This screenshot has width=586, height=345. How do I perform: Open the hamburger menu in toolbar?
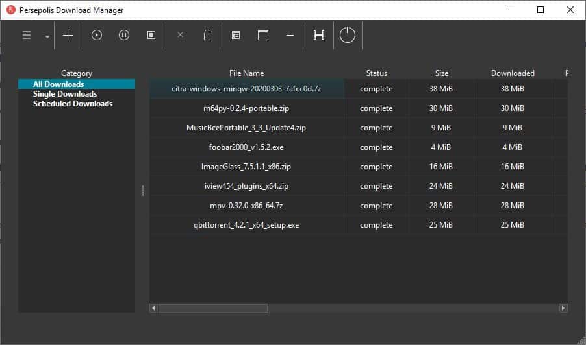click(x=27, y=36)
